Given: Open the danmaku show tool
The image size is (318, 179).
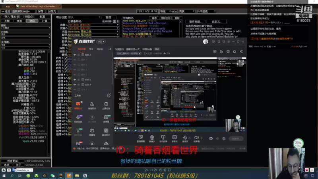Looking at the screenshot, I should click(x=92, y=132).
